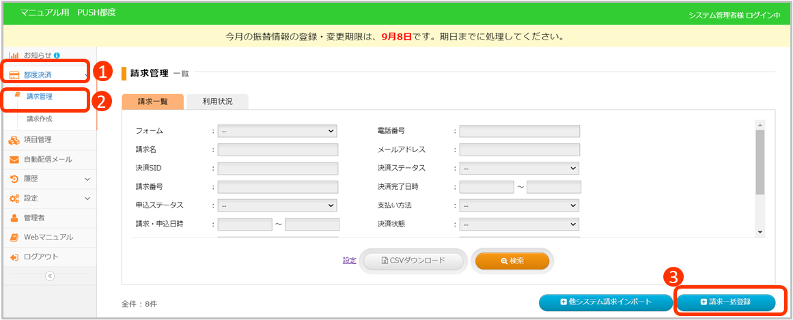Open the フォーム dropdown
793x320 pixels.
coord(277,131)
